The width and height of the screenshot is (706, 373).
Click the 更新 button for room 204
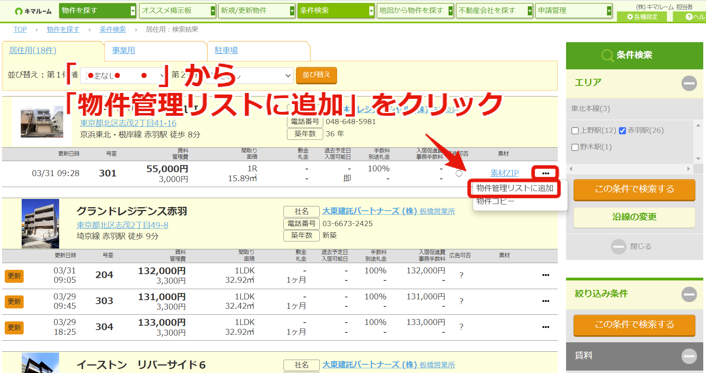click(x=14, y=276)
